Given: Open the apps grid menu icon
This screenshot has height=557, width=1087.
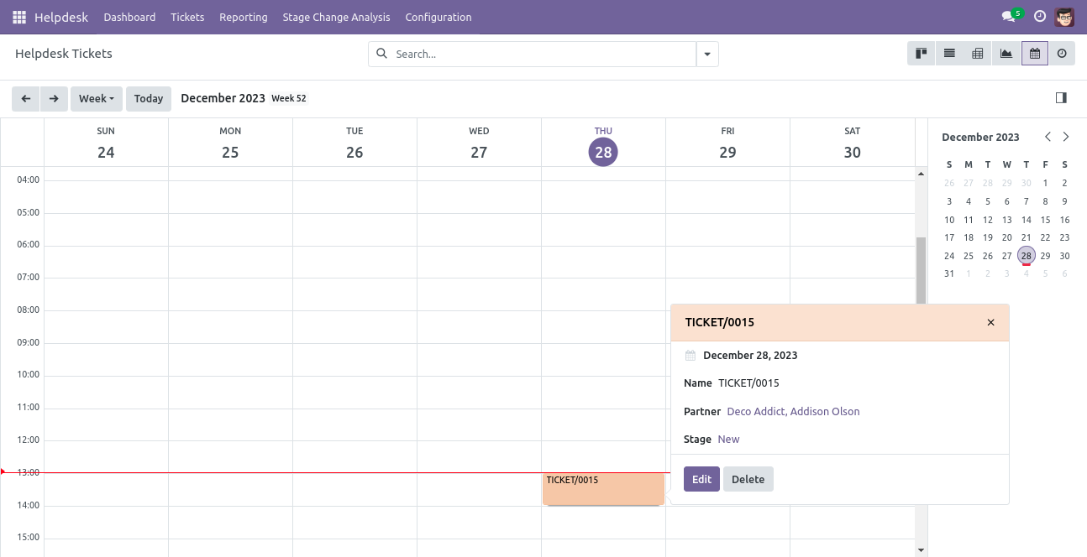Looking at the screenshot, I should [19, 17].
